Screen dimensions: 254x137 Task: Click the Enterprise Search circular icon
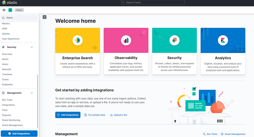pyautogui.click(x=78, y=40)
